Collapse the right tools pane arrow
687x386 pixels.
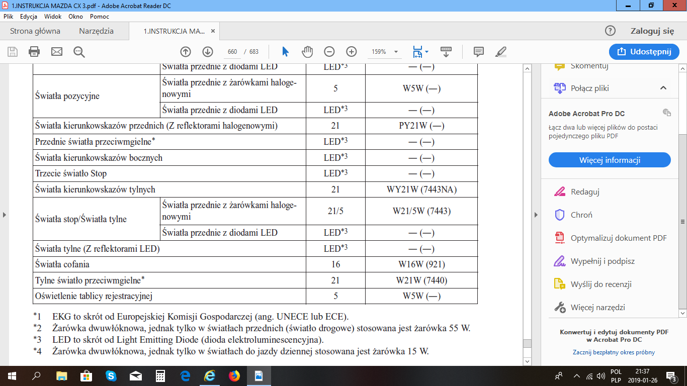(x=535, y=215)
